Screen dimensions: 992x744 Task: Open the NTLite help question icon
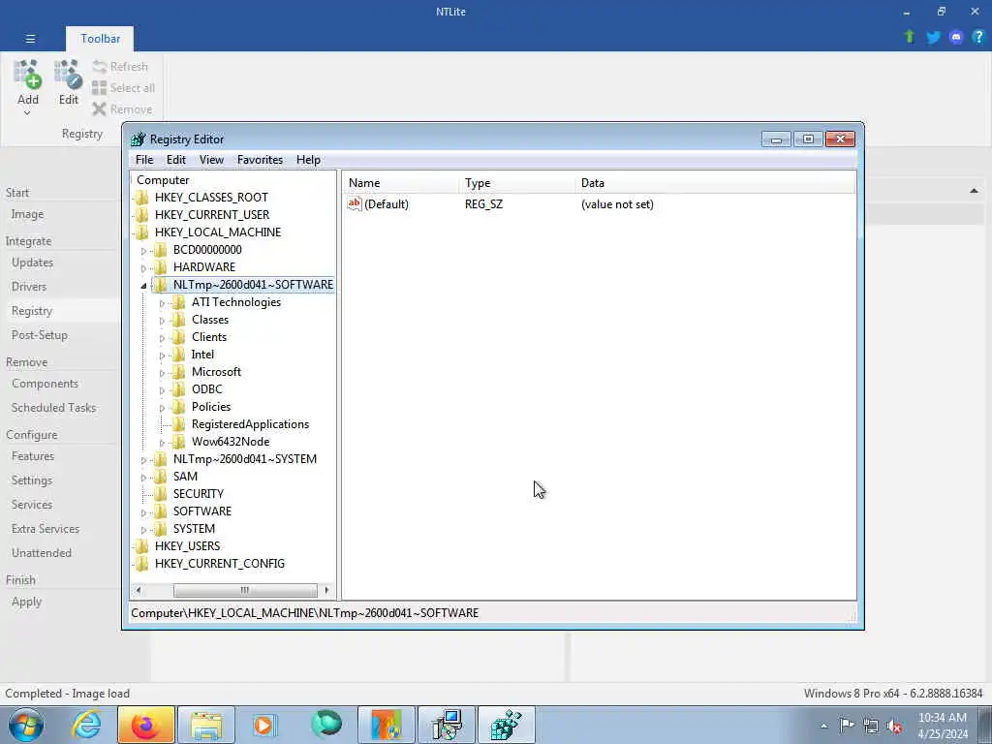(978, 38)
